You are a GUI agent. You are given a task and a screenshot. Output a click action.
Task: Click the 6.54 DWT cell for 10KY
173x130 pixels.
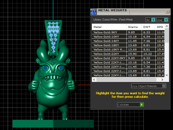148,36
